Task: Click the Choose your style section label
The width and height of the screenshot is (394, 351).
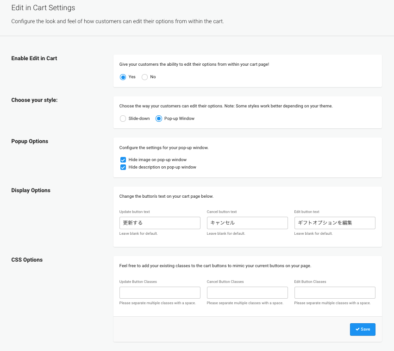Action: point(34,100)
